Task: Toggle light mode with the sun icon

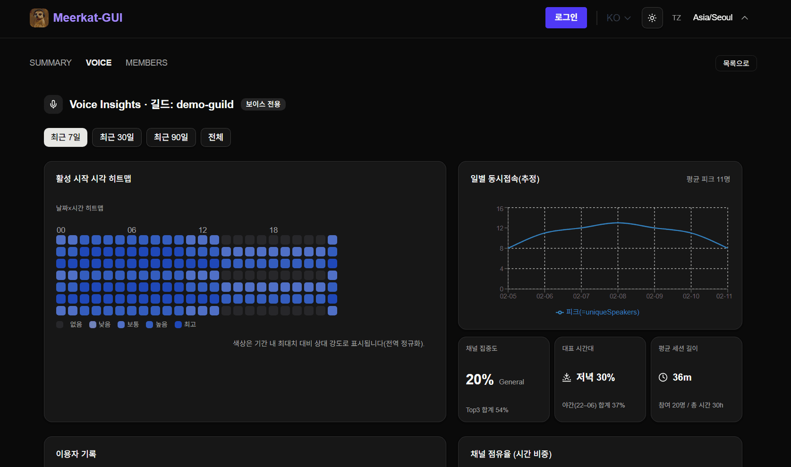Action: (652, 17)
